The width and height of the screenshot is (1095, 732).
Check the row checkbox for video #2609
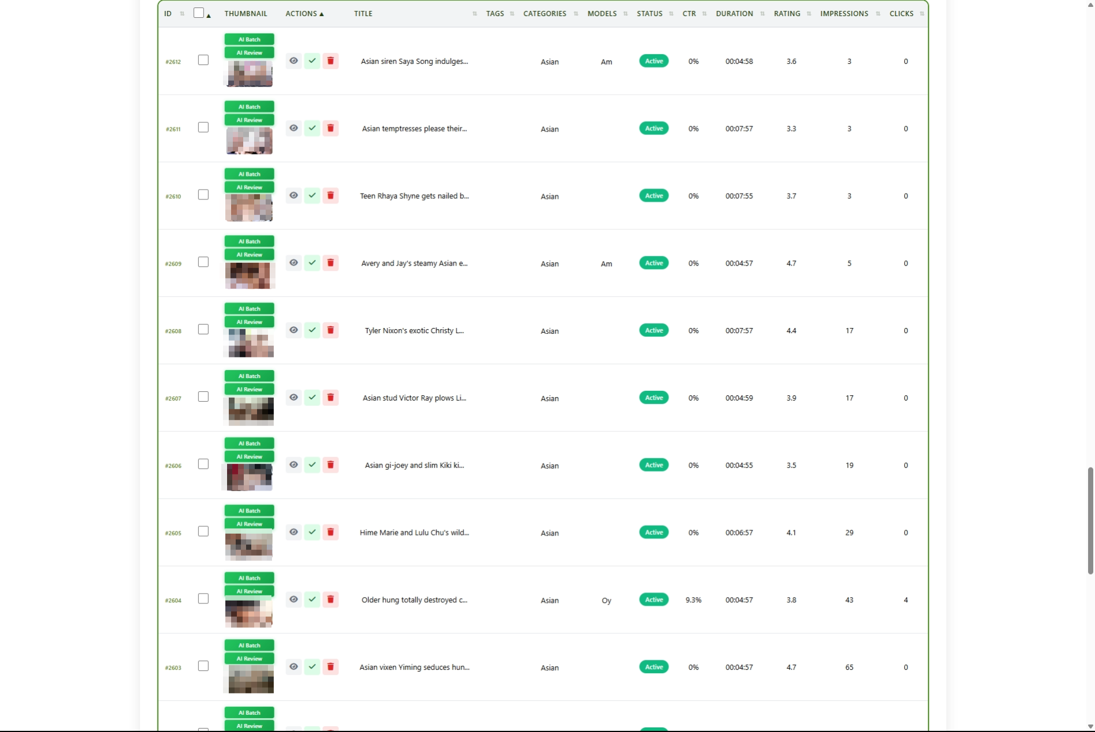[x=203, y=262]
